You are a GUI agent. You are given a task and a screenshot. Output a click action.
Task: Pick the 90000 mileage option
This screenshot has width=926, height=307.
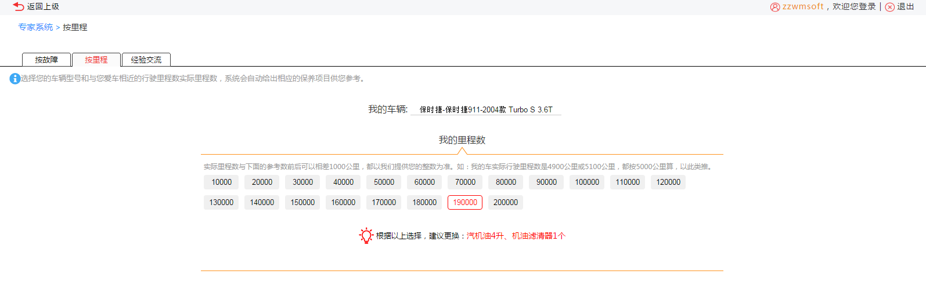[546, 182]
